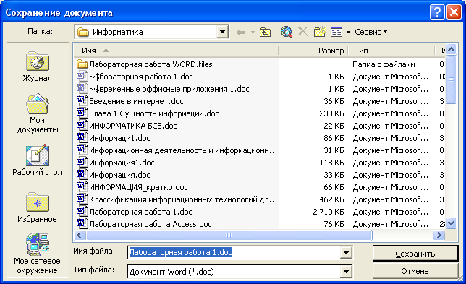Screen dimensions: 466x284
Task: Select the Глава 1 Сущность информации.doc icon
Action: coord(82,113)
